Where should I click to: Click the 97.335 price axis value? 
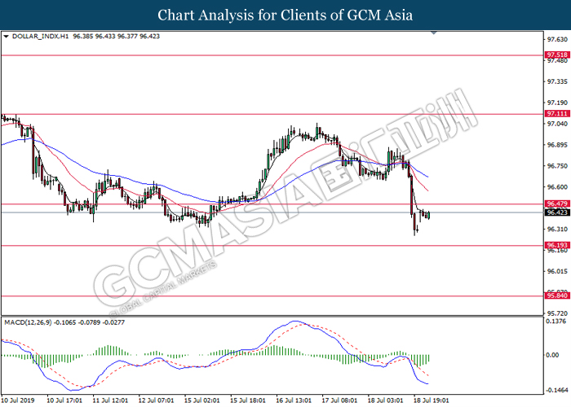pos(557,81)
